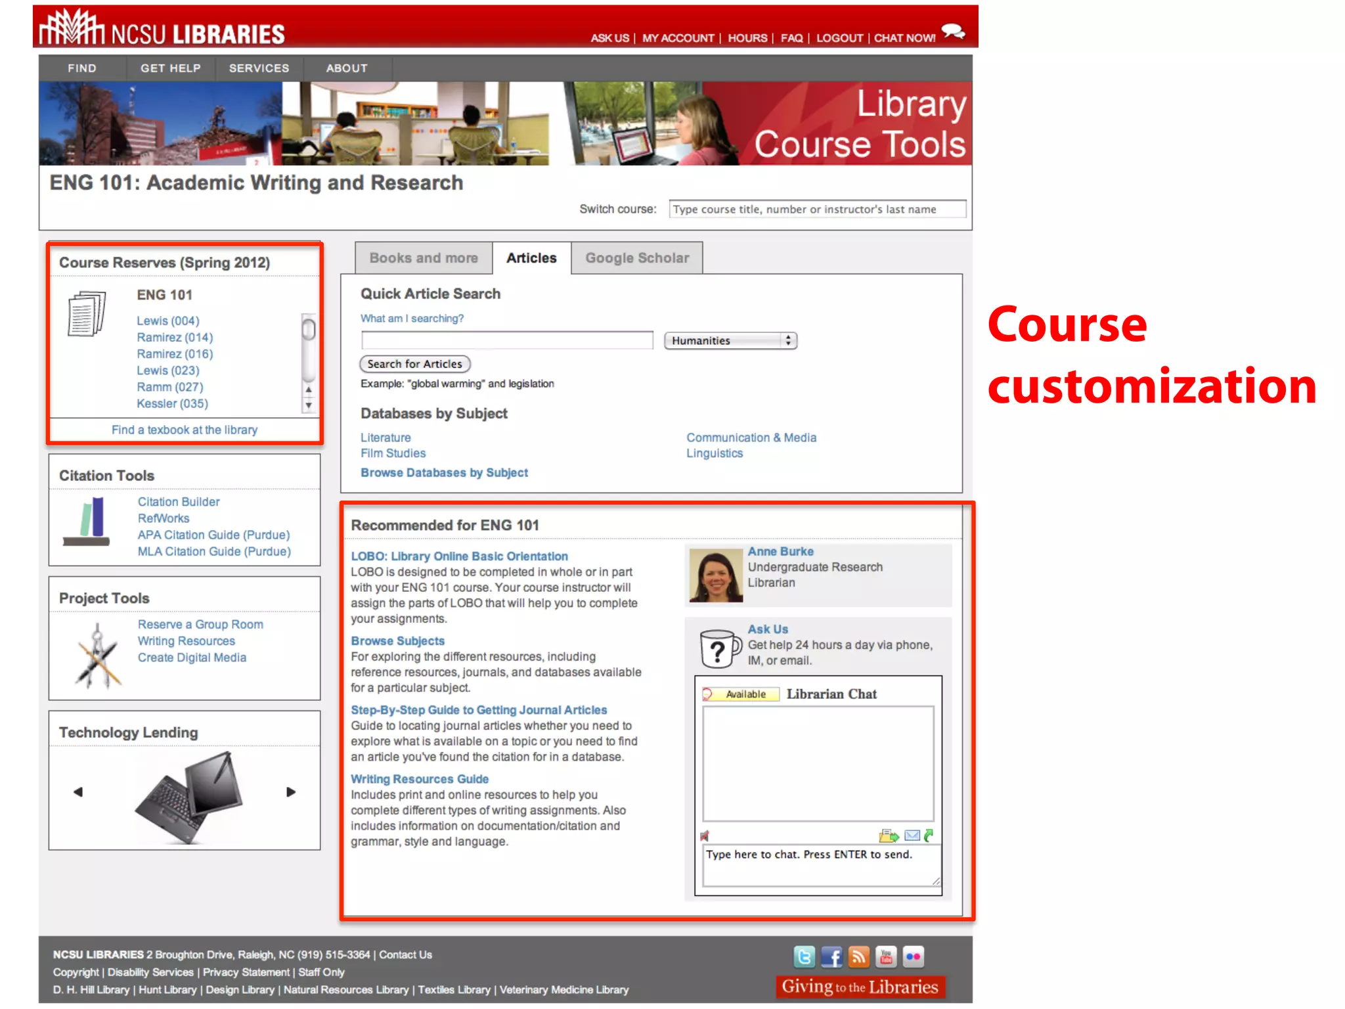Click the Anne Burke name link
1345x1009 pixels.
point(780,551)
